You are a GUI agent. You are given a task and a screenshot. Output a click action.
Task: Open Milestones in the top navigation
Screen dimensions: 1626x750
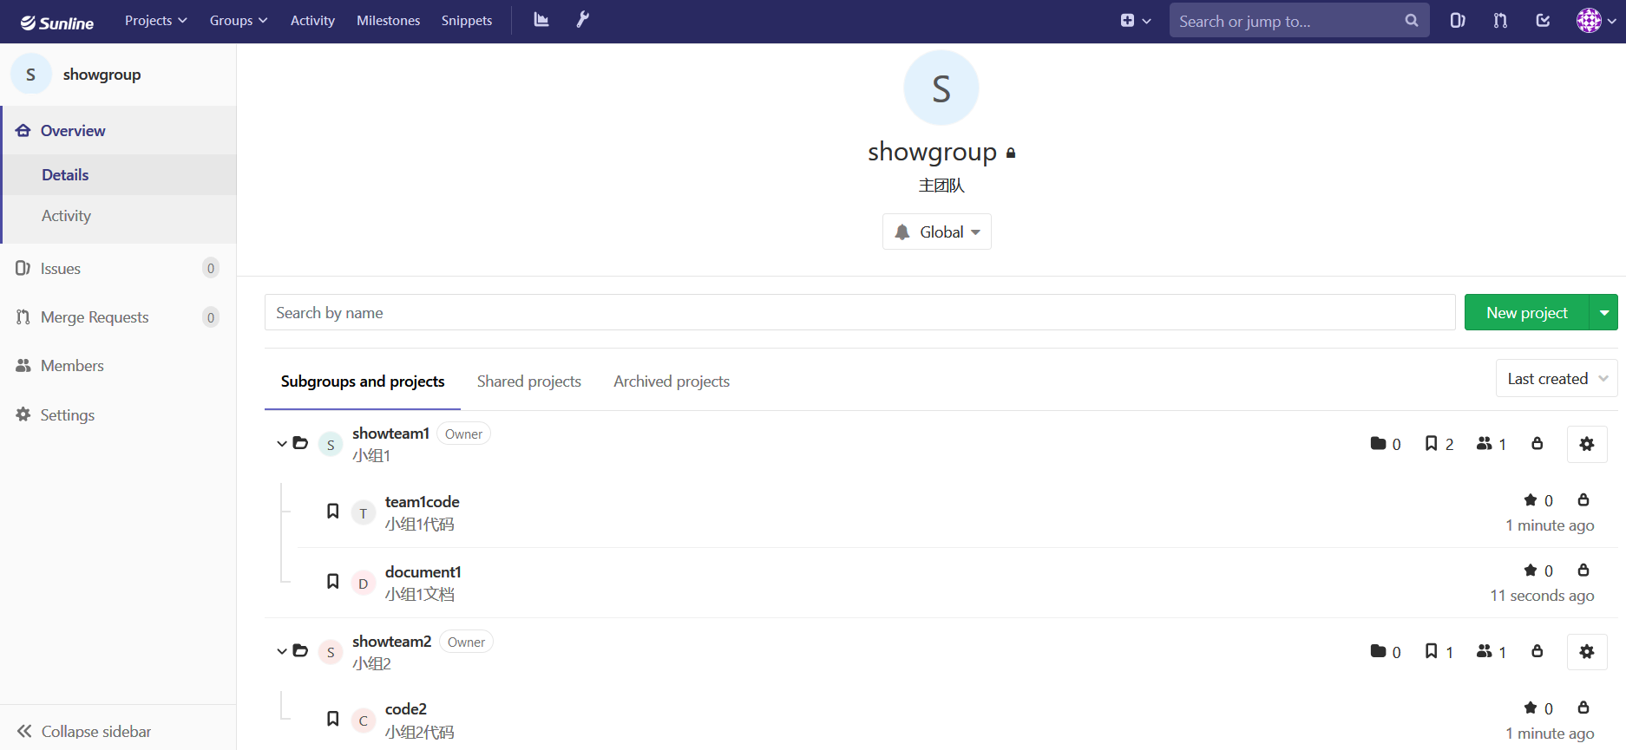[x=389, y=21]
